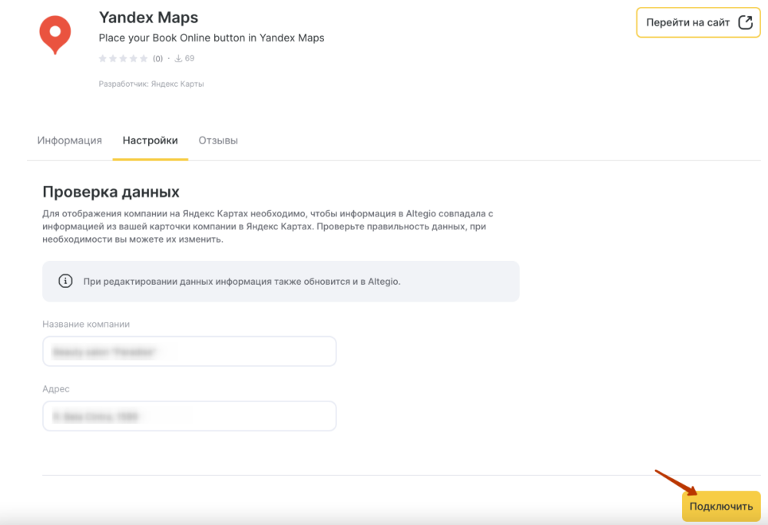This screenshot has width=768, height=525.
Task: Switch to the Информация tab
Action: (69, 140)
